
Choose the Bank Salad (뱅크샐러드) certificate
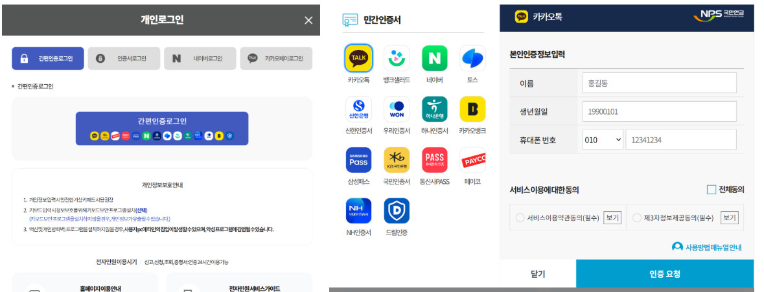tap(397, 58)
